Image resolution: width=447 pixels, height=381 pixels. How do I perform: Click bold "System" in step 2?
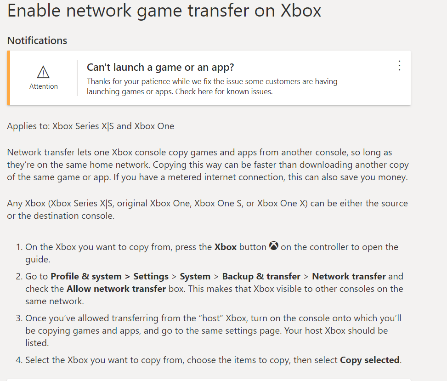click(195, 276)
